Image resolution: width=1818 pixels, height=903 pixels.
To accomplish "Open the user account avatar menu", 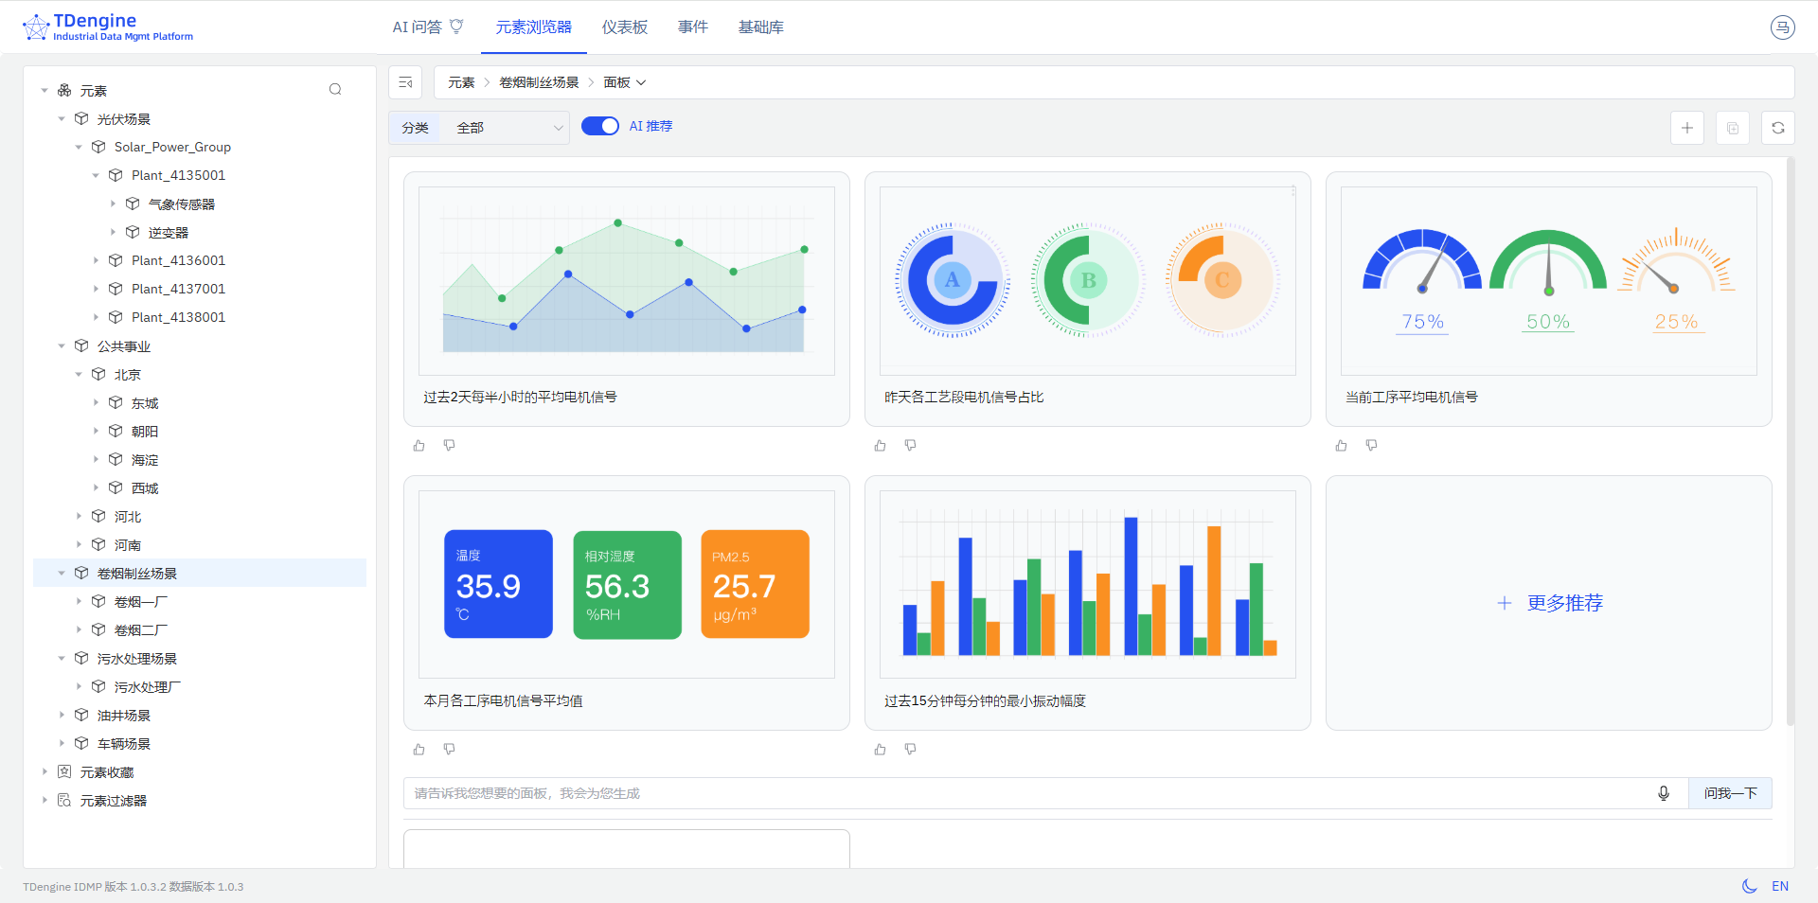I will (x=1783, y=27).
